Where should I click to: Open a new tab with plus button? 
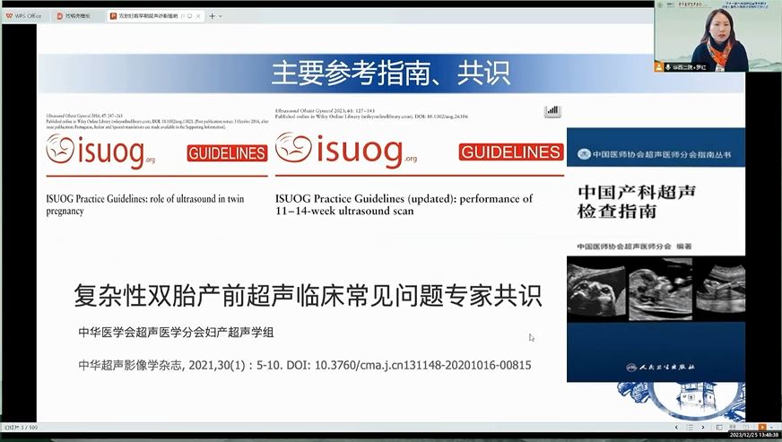coord(212,16)
